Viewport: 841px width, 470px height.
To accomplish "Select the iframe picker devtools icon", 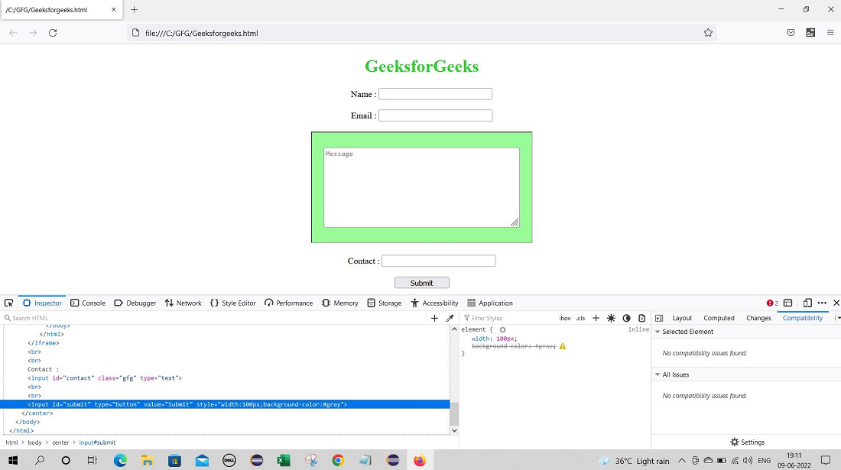I will point(788,303).
